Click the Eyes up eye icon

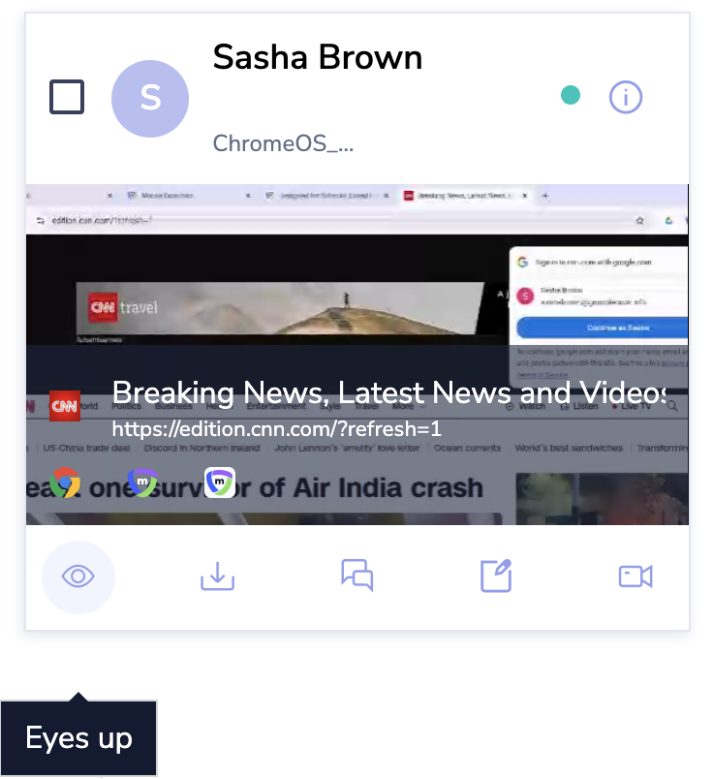[78, 577]
